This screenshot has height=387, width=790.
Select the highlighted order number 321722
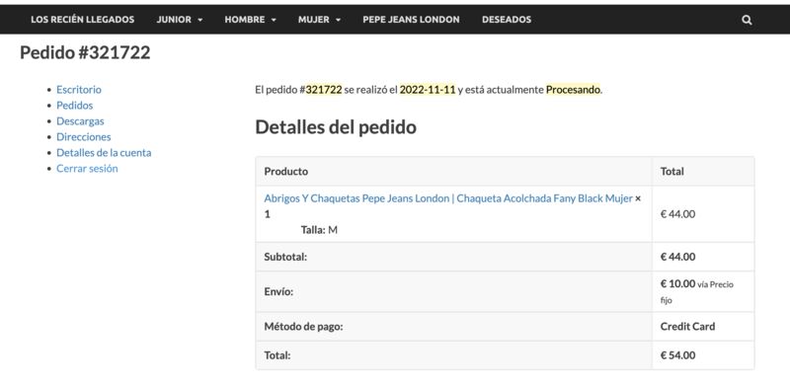coord(324,90)
